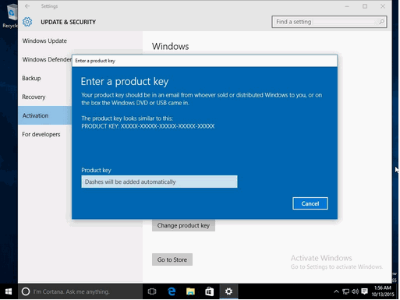Image resolution: width=400 pixels, height=300 pixels.
Task: Click the volume speaker icon
Action: point(355,291)
